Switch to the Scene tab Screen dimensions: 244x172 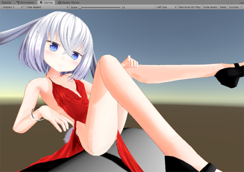pyautogui.click(x=6, y=3)
